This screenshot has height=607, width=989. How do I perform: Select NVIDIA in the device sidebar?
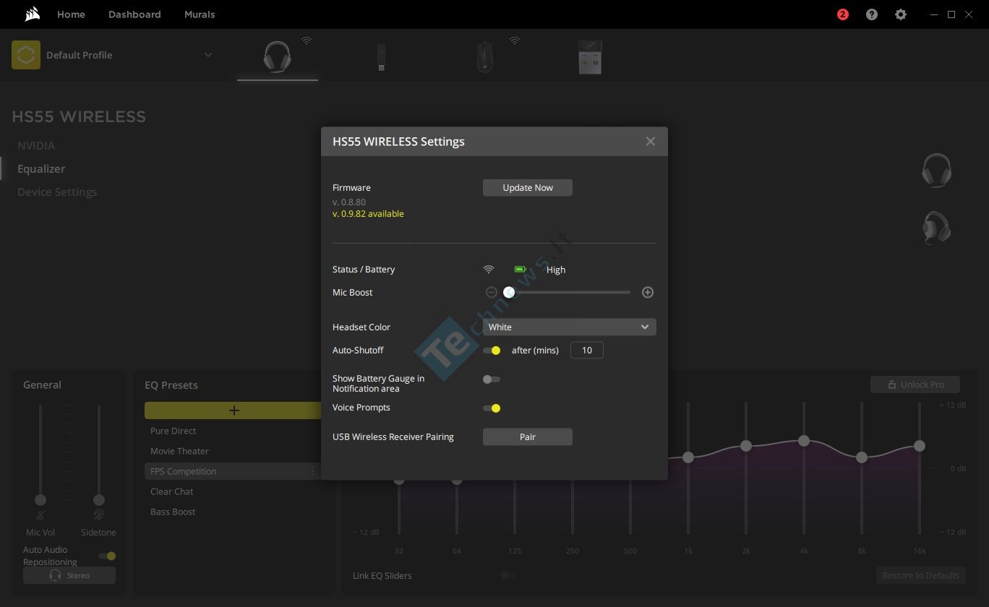(36, 145)
